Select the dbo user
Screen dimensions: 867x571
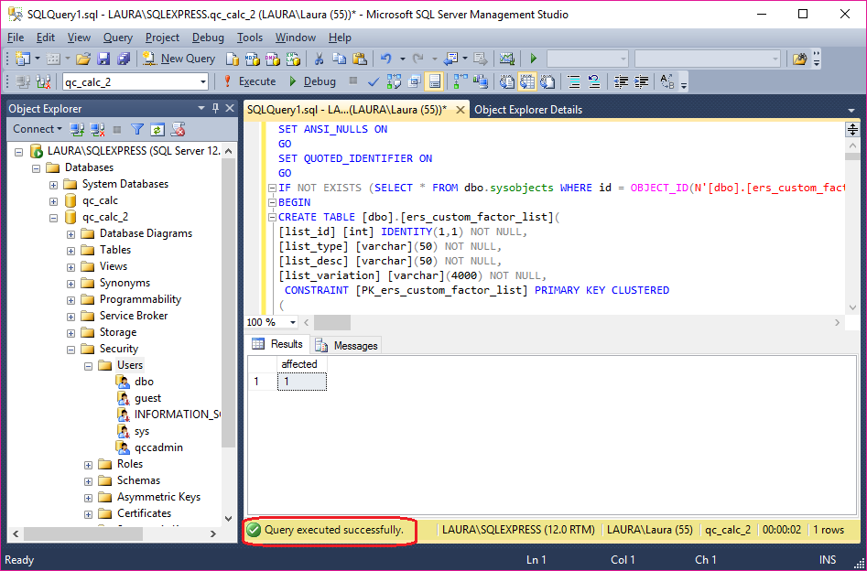point(144,382)
